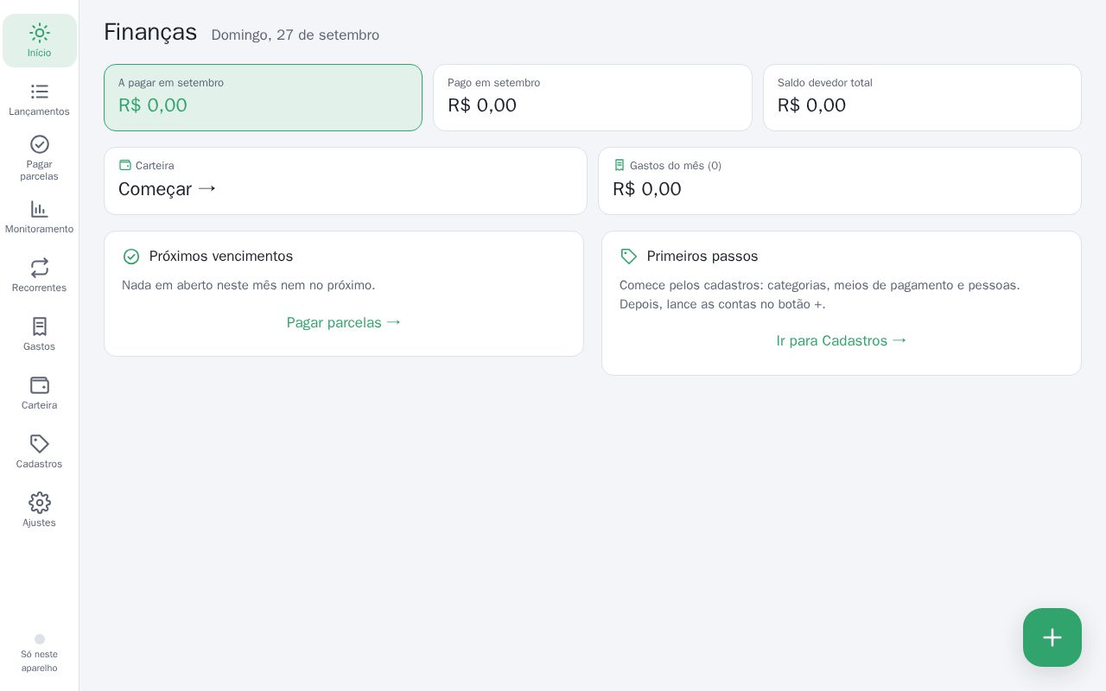Open the 'Saldo devedor total' card
1106x691 pixels.
click(922, 98)
